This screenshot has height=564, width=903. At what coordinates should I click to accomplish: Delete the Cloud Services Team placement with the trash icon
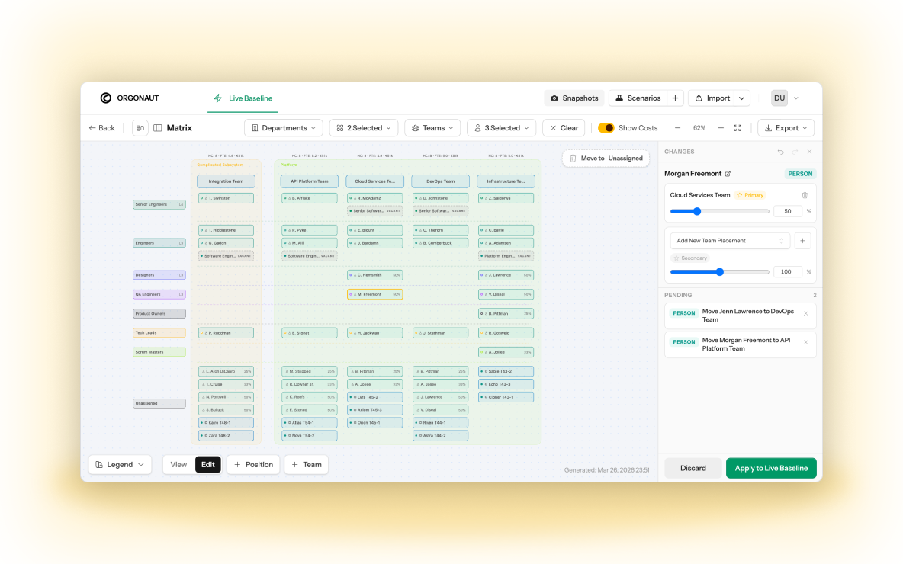click(805, 195)
